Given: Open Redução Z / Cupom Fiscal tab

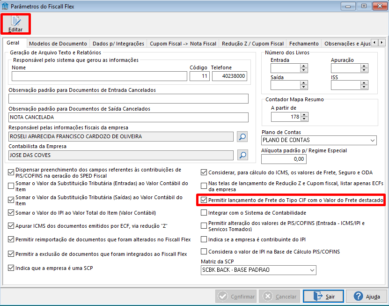Looking at the screenshot, I should click(253, 44).
